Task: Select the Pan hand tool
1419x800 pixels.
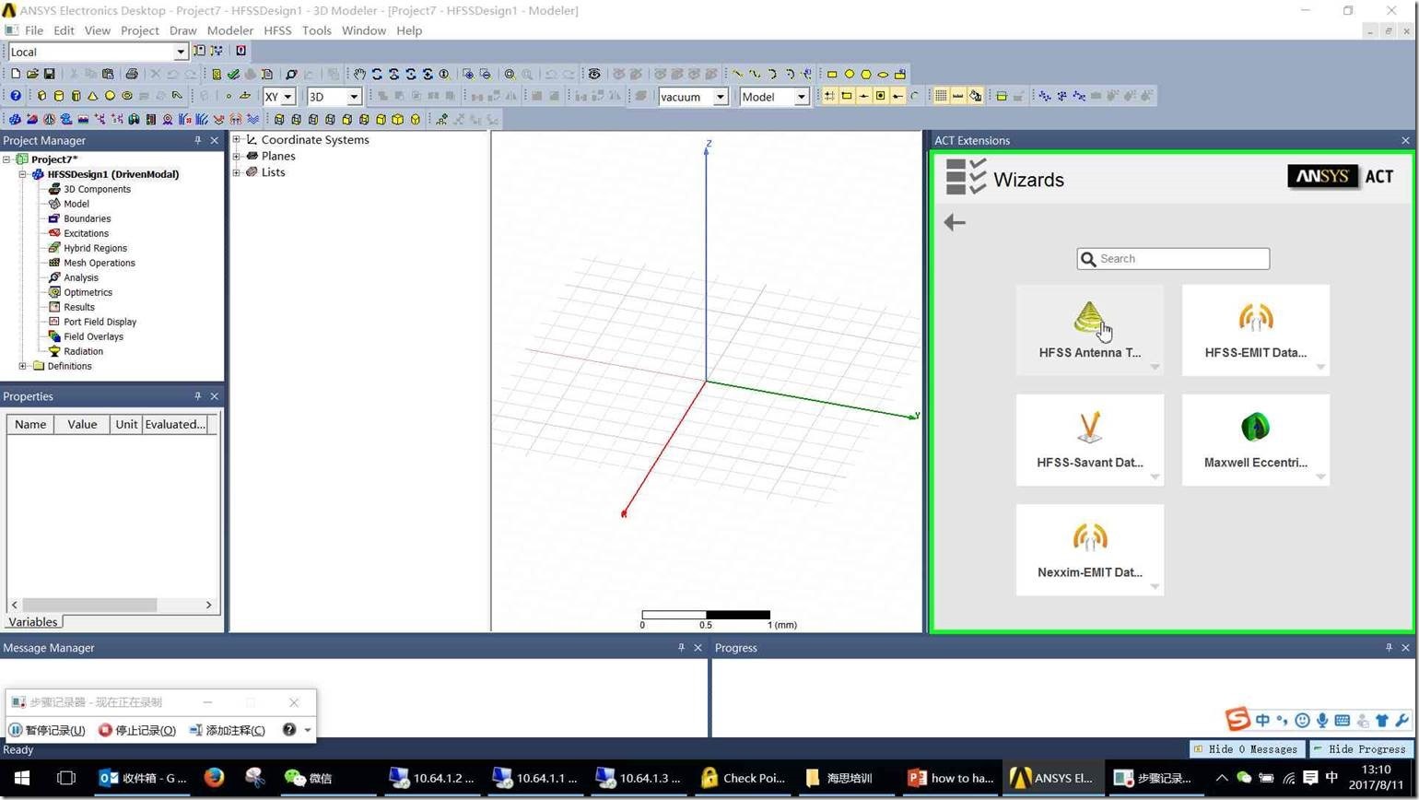Action: 359,74
